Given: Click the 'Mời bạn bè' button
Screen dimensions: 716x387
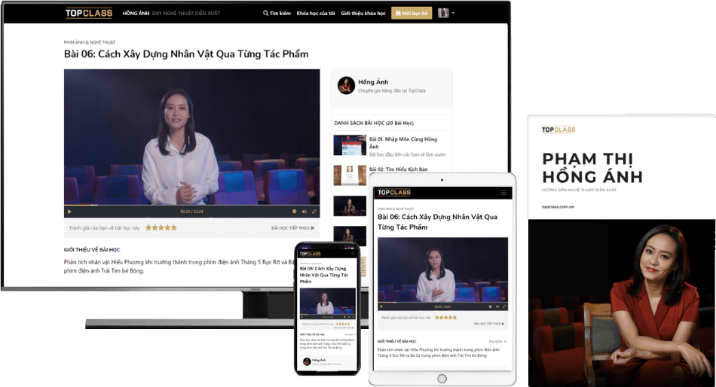Looking at the screenshot, I should 412,14.
